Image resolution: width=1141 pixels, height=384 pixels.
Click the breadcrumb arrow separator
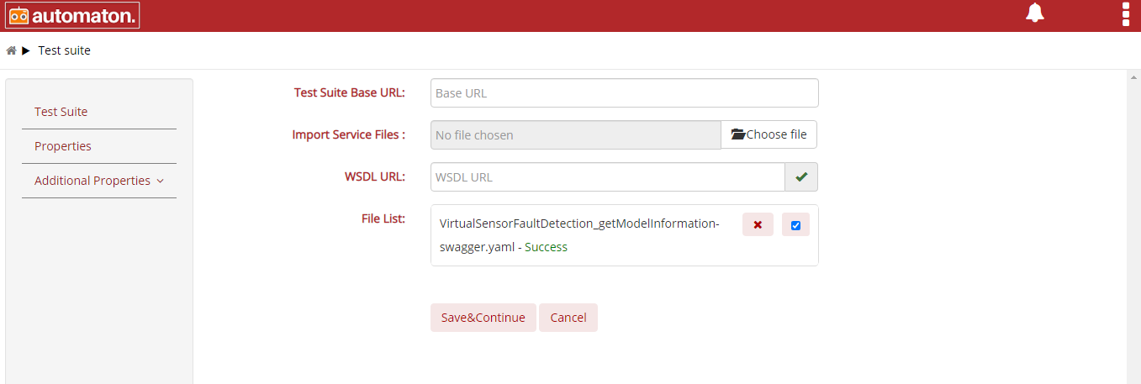26,50
